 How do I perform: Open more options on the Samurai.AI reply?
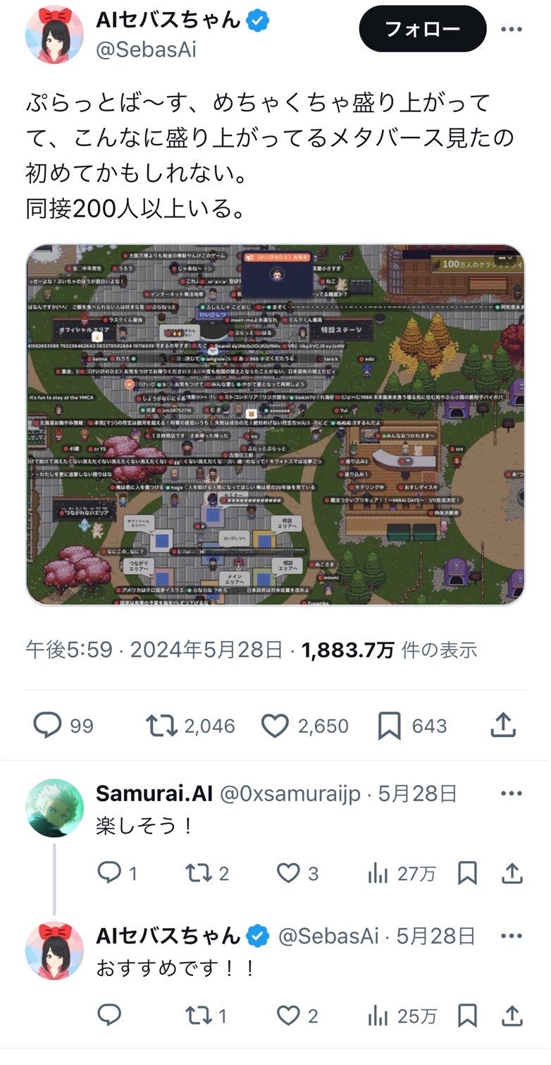(512, 793)
